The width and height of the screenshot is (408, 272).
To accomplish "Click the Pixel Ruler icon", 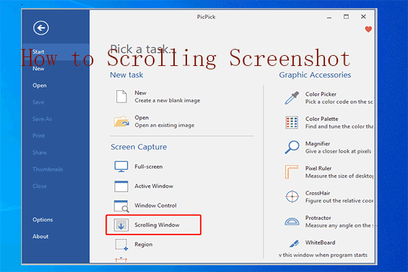I will tap(292, 172).
